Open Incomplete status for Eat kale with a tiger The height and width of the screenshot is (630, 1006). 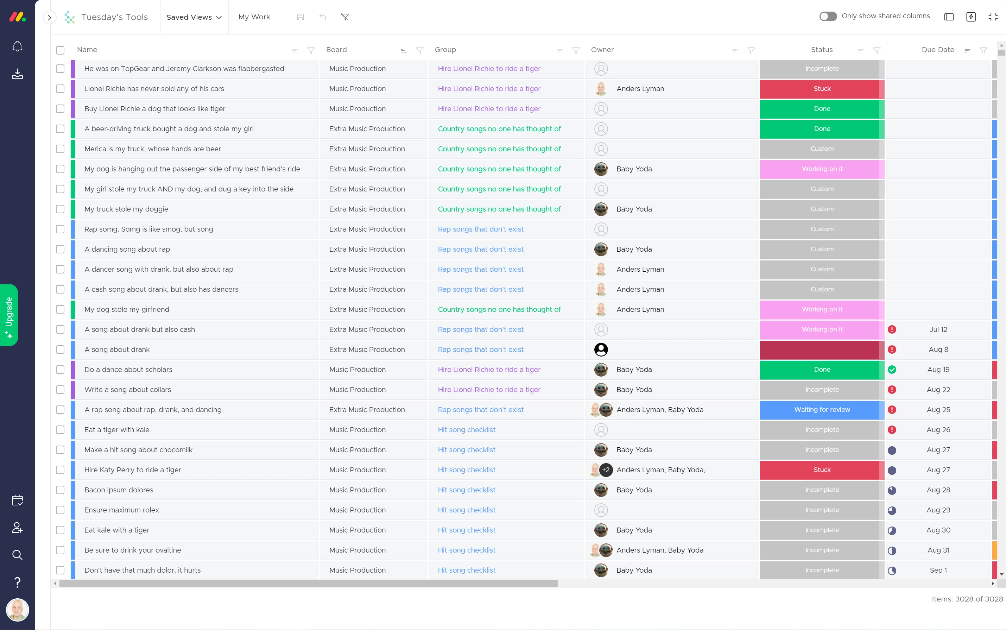[822, 530]
